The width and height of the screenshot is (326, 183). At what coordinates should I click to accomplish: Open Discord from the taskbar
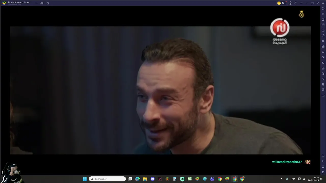point(152,179)
